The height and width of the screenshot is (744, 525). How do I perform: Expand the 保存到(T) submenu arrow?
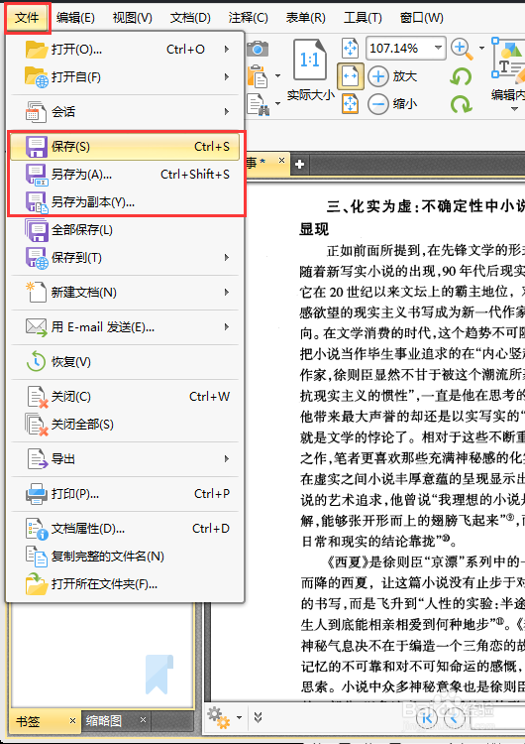pos(227,258)
